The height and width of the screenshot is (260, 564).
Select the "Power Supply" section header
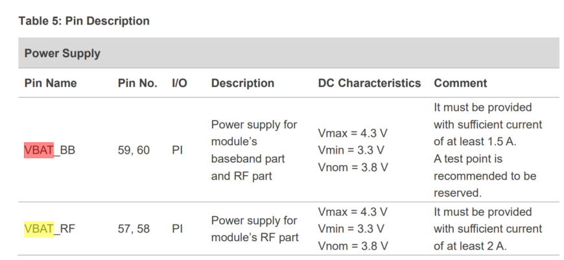click(62, 53)
